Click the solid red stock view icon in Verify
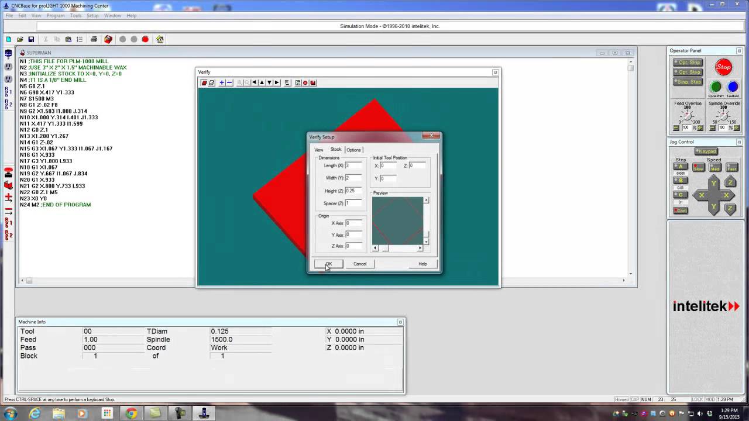 tap(204, 82)
